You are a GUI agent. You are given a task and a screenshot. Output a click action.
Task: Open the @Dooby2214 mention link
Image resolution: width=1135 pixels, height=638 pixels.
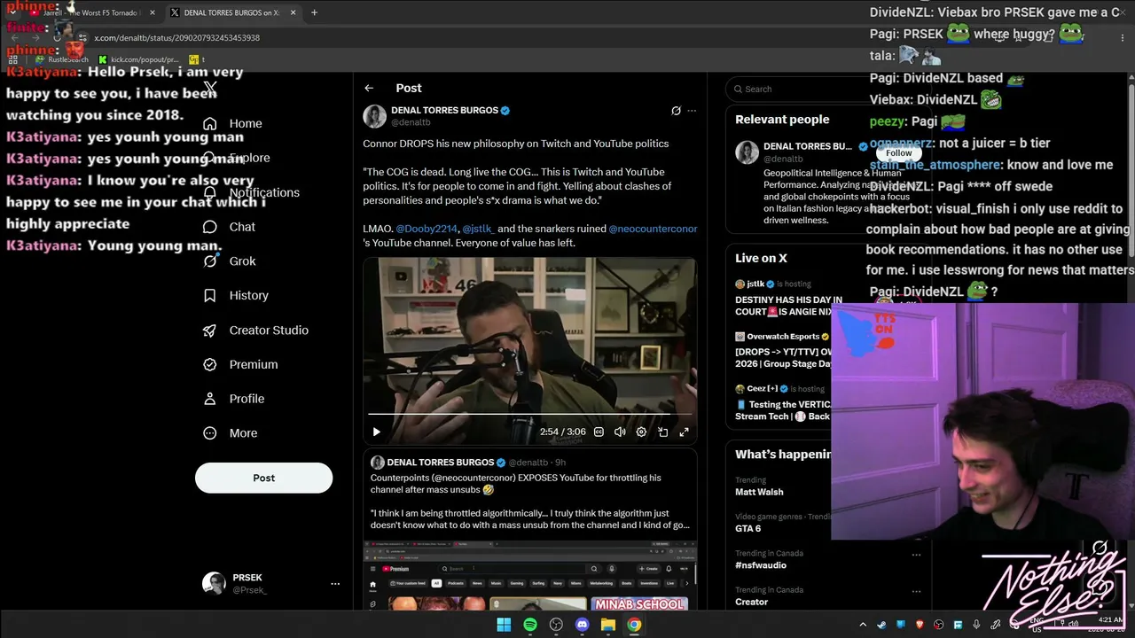427,229
